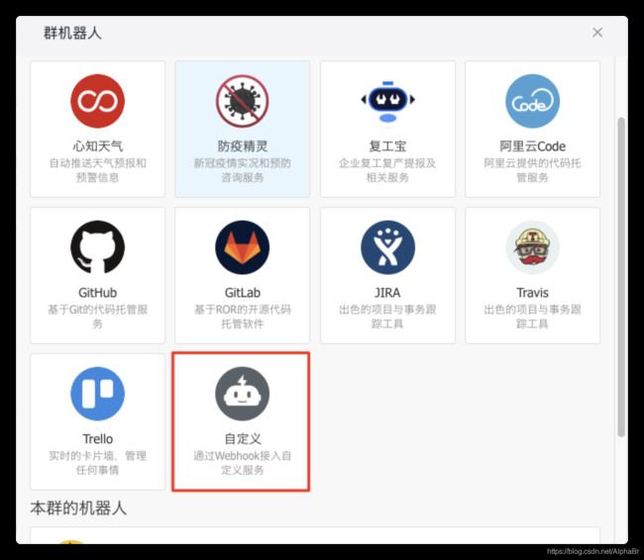Image resolution: width=644 pixels, height=560 pixels.
Task: Click description 自动推送天气预报和预警信息
Action: click(98, 170)
